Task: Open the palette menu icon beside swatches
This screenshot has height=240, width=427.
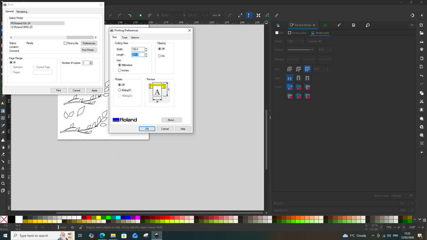Action: point(424,220)
